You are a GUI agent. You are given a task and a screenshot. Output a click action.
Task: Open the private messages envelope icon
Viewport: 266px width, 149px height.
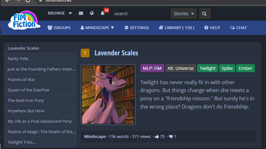point(81,13)
